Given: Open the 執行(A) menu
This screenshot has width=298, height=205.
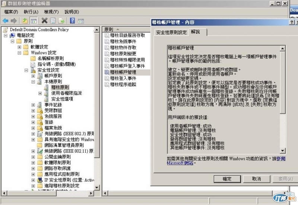Looking at the screenshot, I should (31, 12).
